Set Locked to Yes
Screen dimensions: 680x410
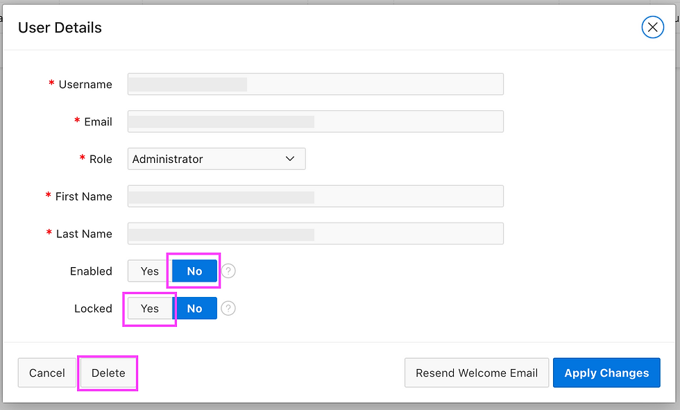coord(150,308)
